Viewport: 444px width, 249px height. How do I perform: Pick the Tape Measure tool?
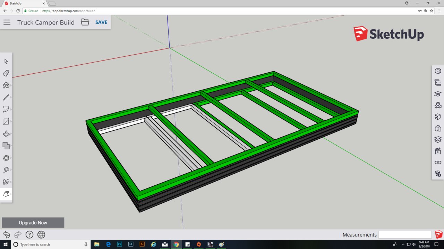point(6,170)
